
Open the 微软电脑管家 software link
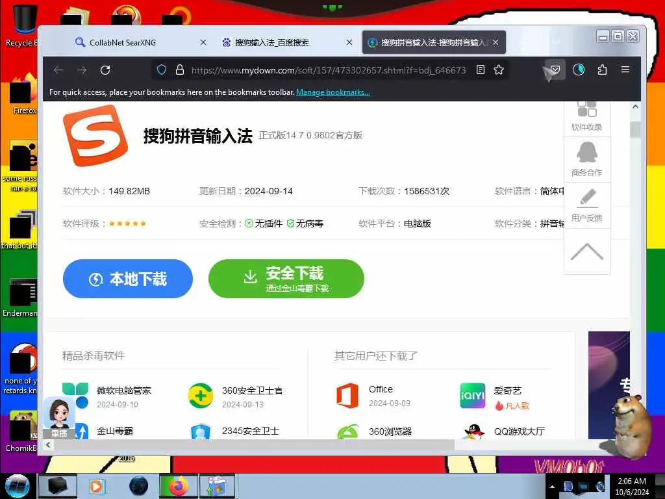pyautogui.click(x=124, y=390)
